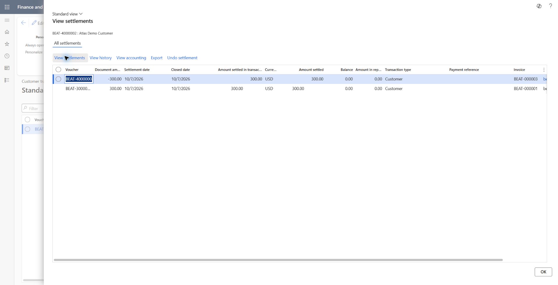Open View accounting

(x=131, y=58)
